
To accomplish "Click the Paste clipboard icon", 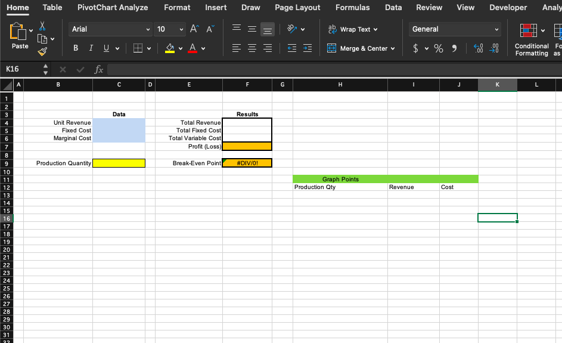I will [x=17, y=31].
